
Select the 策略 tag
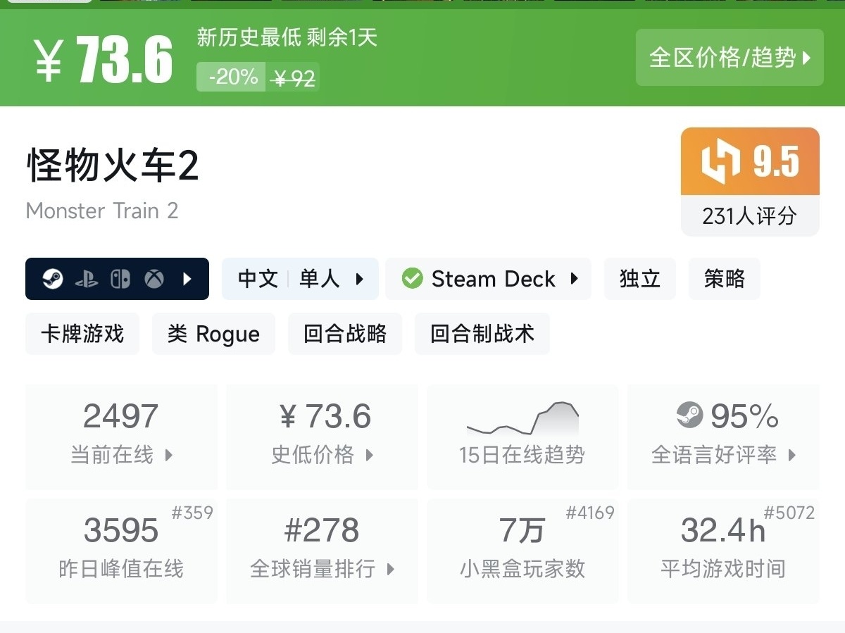[x=724, y=279]
